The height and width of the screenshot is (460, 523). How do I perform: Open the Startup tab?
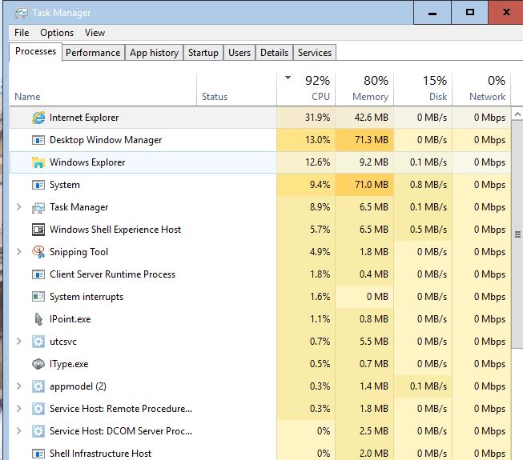point(203,53)
